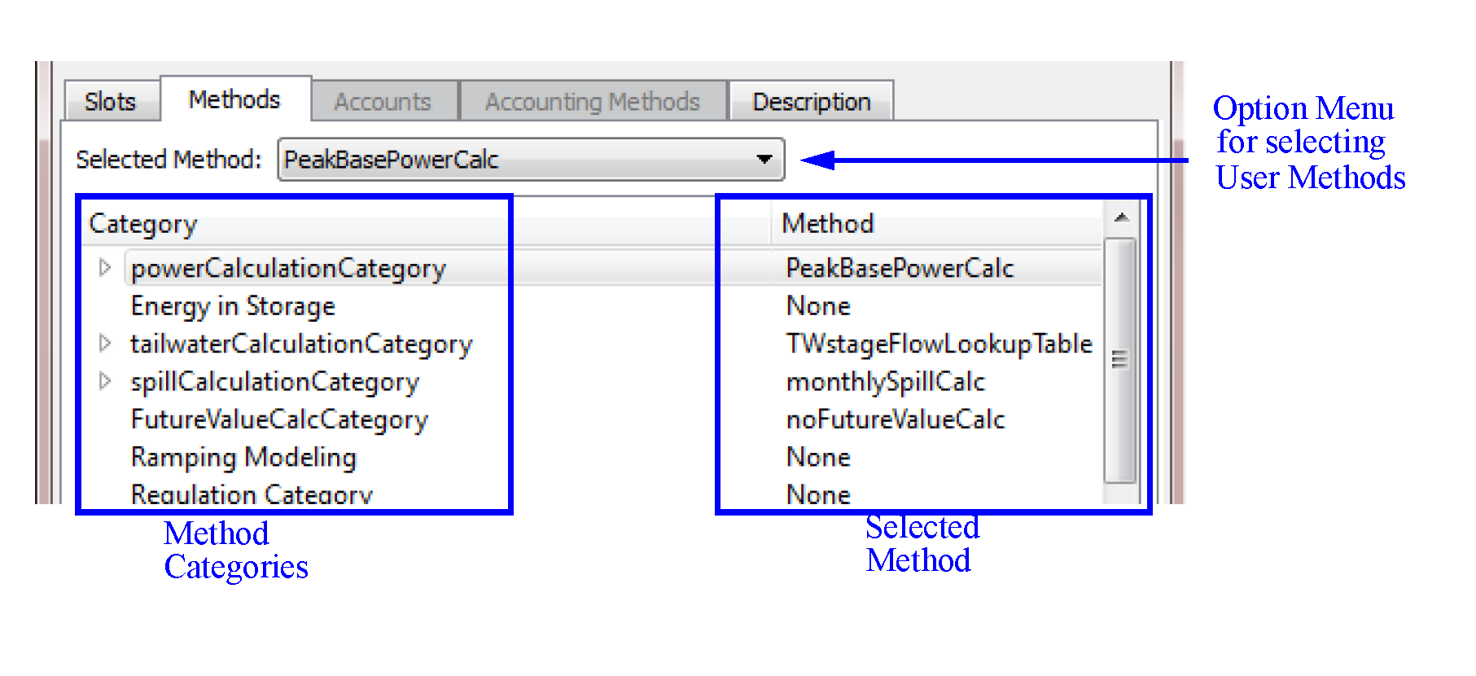Select the monthlySpillCalc method entry
Image resolution: width=1476 pixels, height=676 pixels.
click(885, 381)
